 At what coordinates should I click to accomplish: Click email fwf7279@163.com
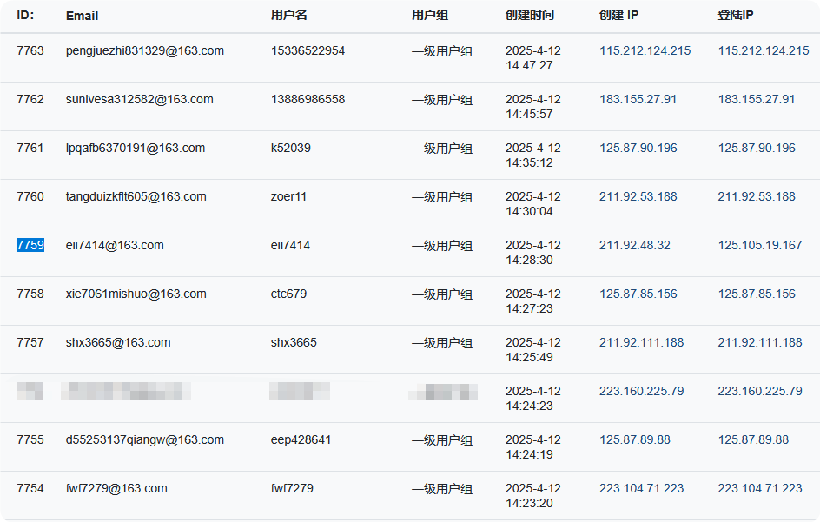116,488
